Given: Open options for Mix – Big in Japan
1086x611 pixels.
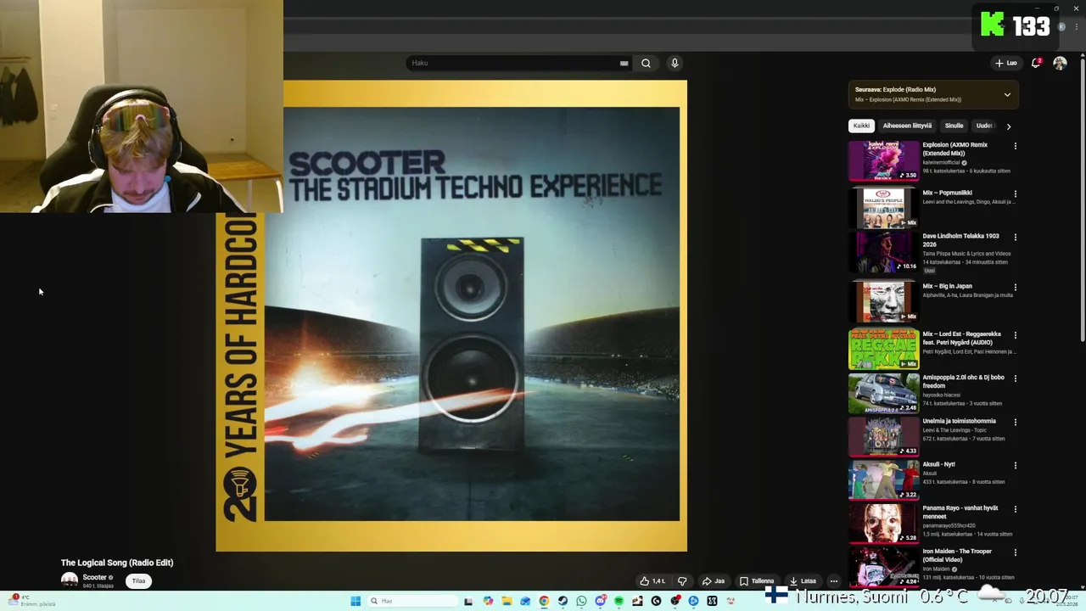Looking at the screenshot, I should coord(1015,287).
